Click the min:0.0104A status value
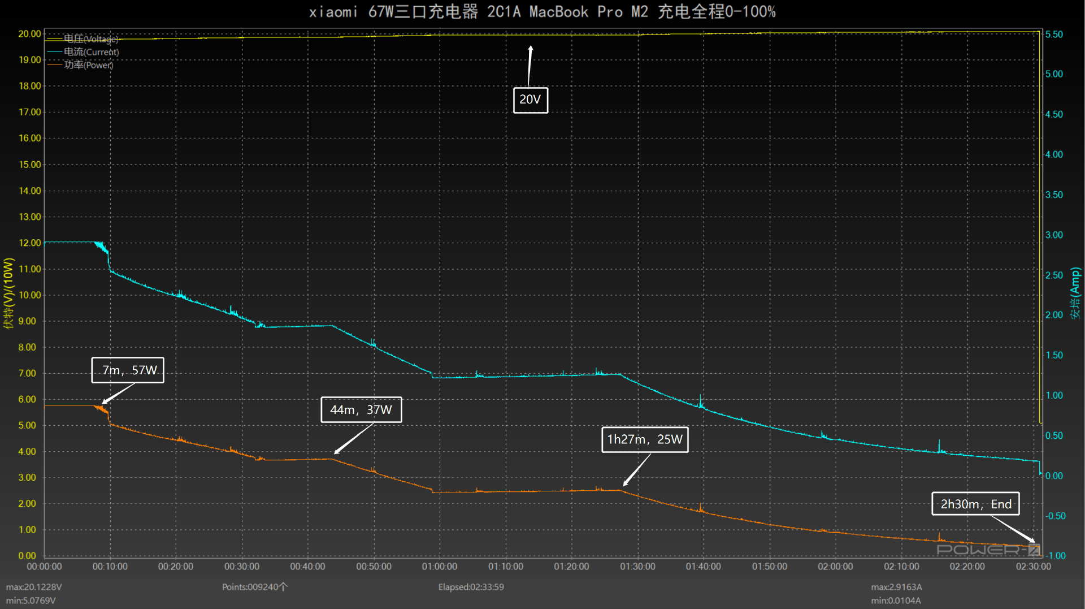1085x609 pixels. point(896,601)
